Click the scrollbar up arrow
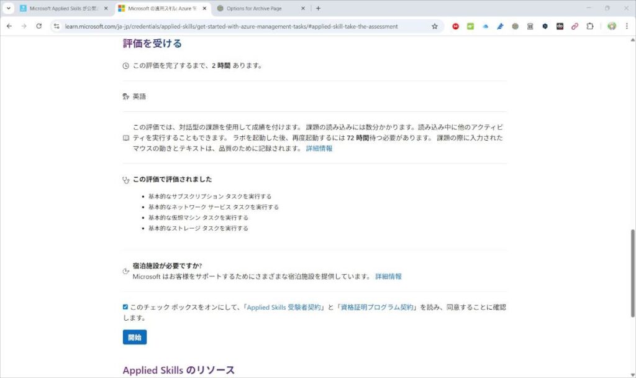The height and width of the screenshot is (378, 636). point(632,40)
